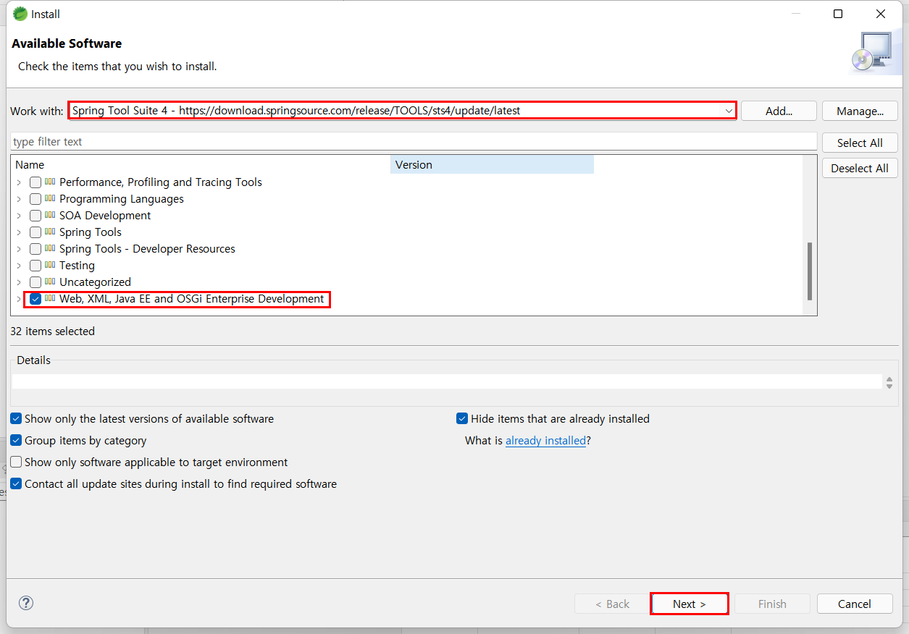909x634 pixels.
Task: Toggle Show only the latest versions checkbox
Action: [x=16, y=418]
